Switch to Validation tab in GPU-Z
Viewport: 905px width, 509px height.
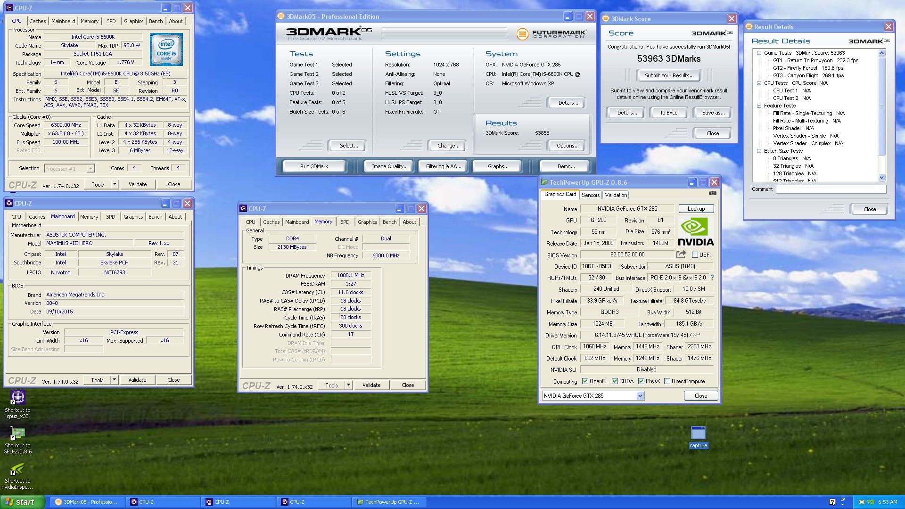(616, 195)
